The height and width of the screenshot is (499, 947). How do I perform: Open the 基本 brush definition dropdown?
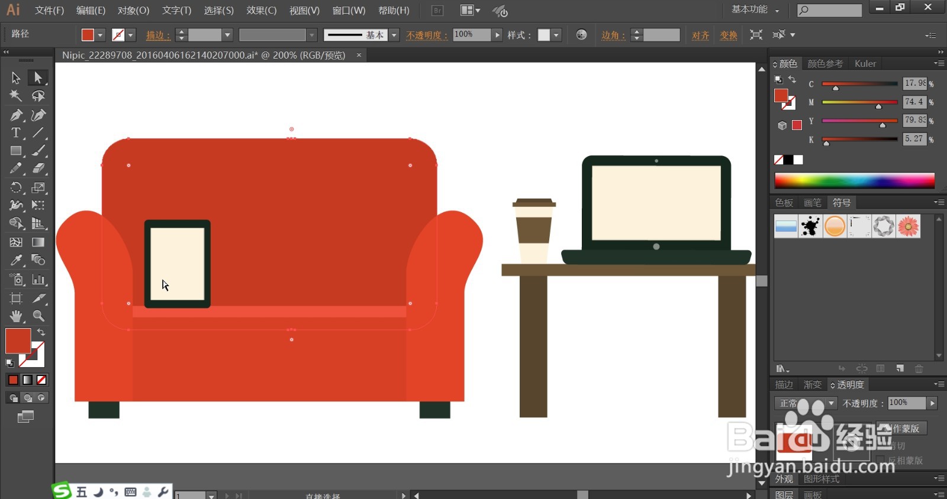point(394,35)
